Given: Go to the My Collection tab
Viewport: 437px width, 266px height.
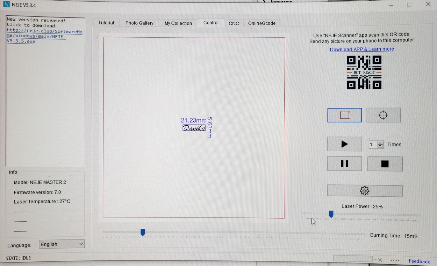Looking at the screenshot, I should point(178,23).
